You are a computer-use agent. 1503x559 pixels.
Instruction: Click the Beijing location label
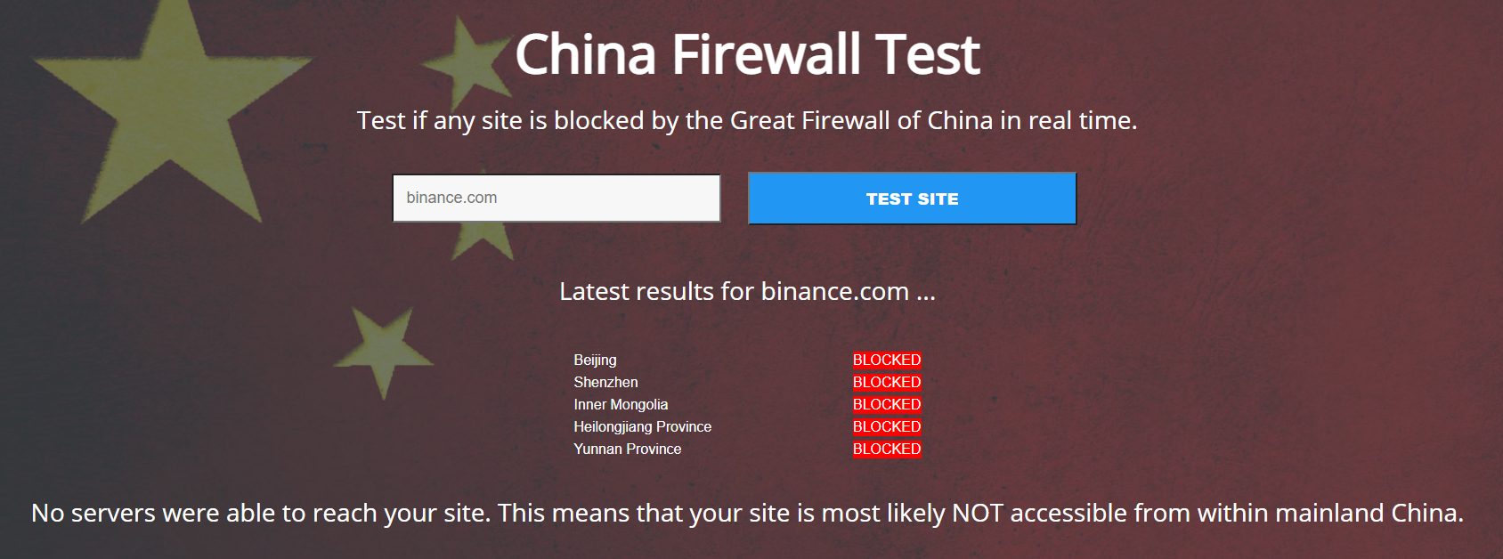595,360
